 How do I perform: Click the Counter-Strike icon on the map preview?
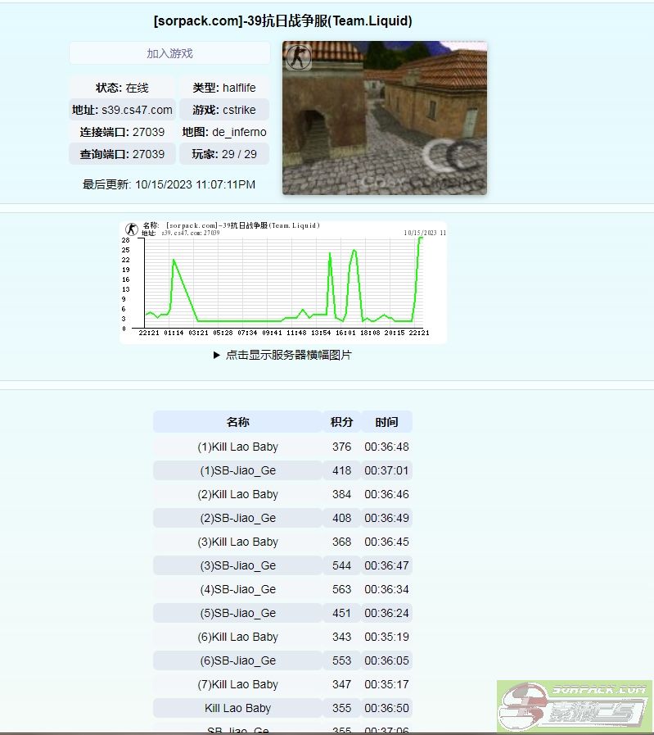click(x=298, y=58)
